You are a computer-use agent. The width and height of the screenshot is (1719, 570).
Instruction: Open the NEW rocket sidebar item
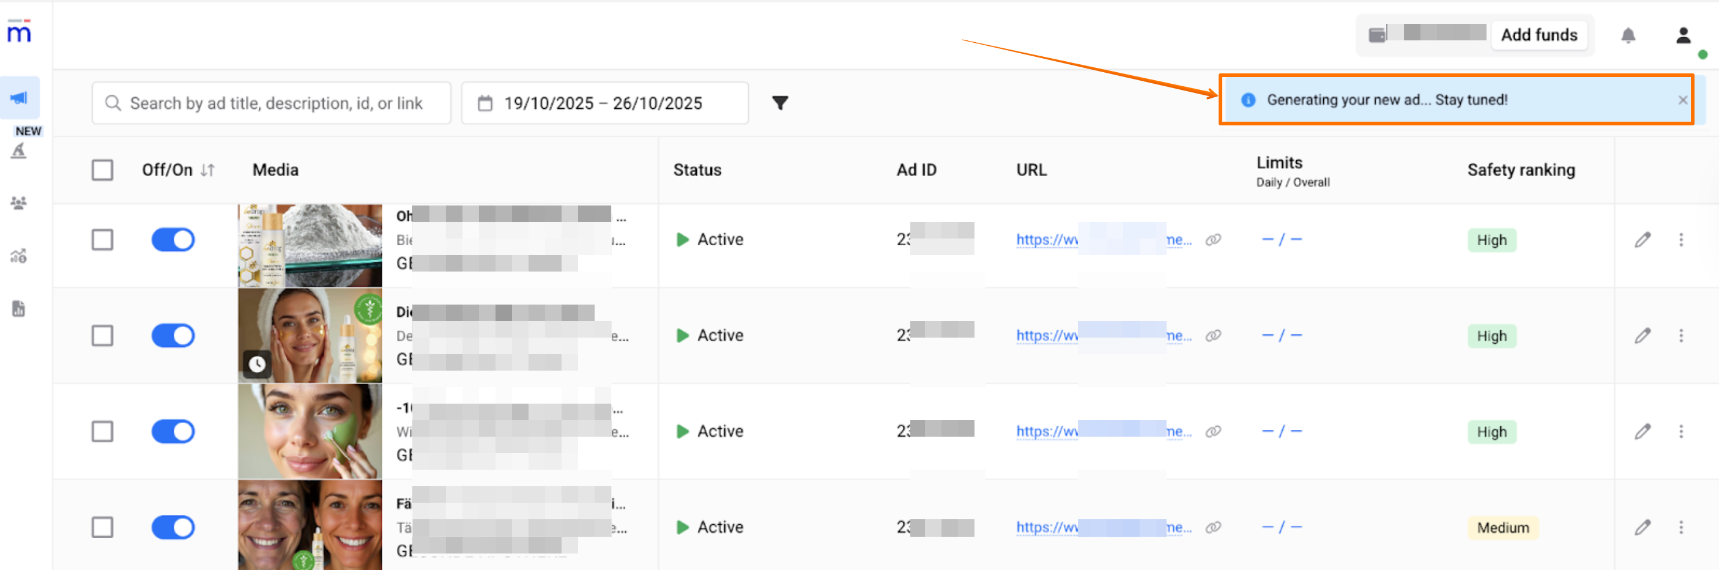(20, 150)
